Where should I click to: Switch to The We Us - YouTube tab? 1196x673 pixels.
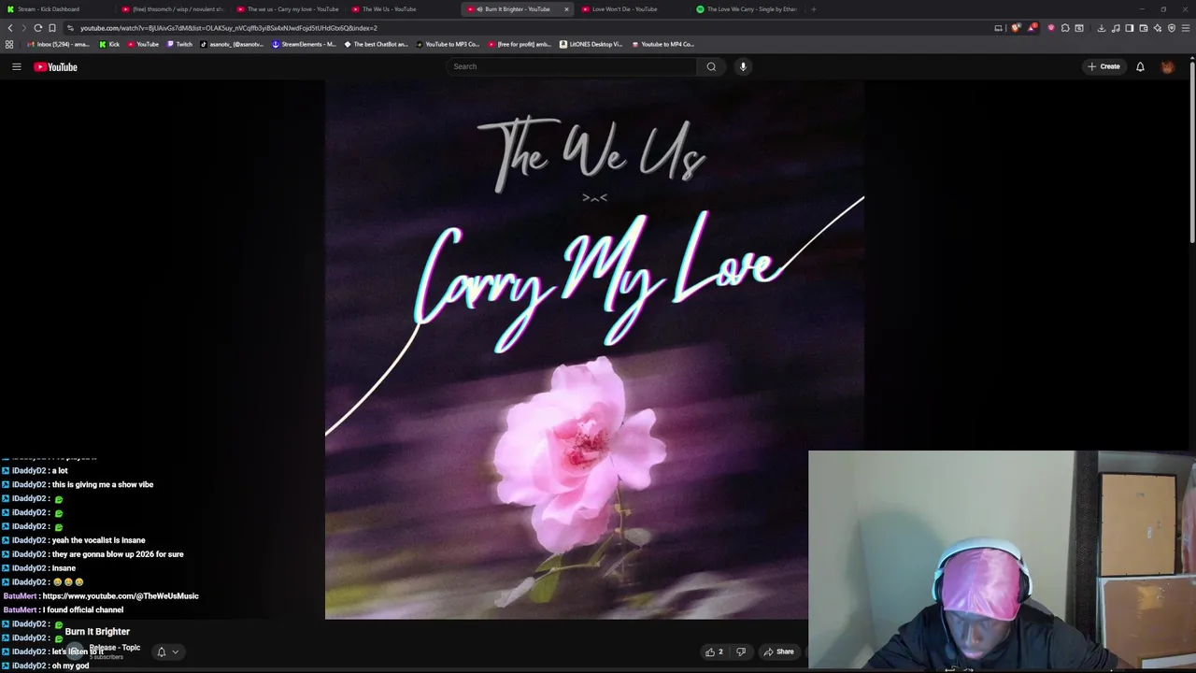coord(402,9)
